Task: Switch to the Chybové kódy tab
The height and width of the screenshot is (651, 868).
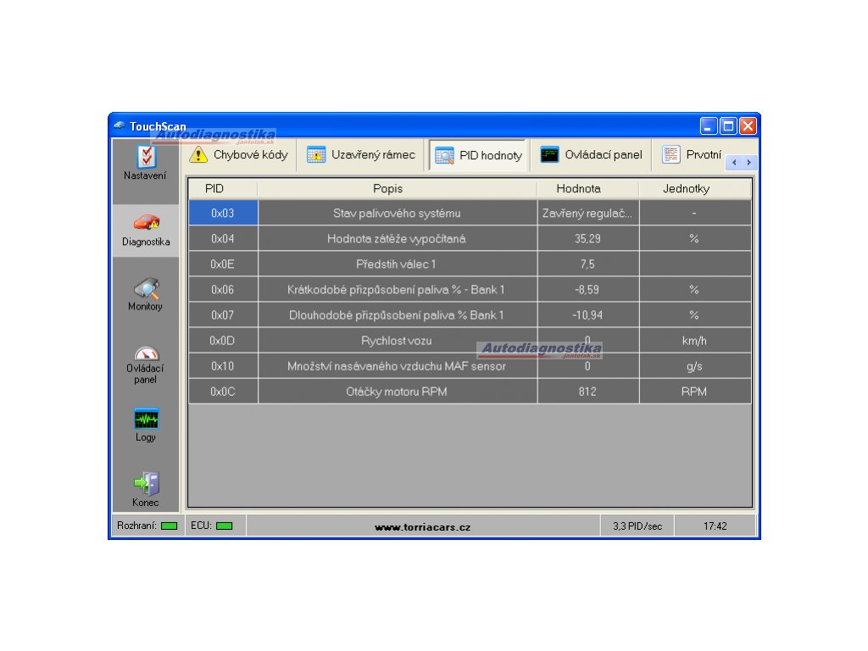Action: (239, 155)
